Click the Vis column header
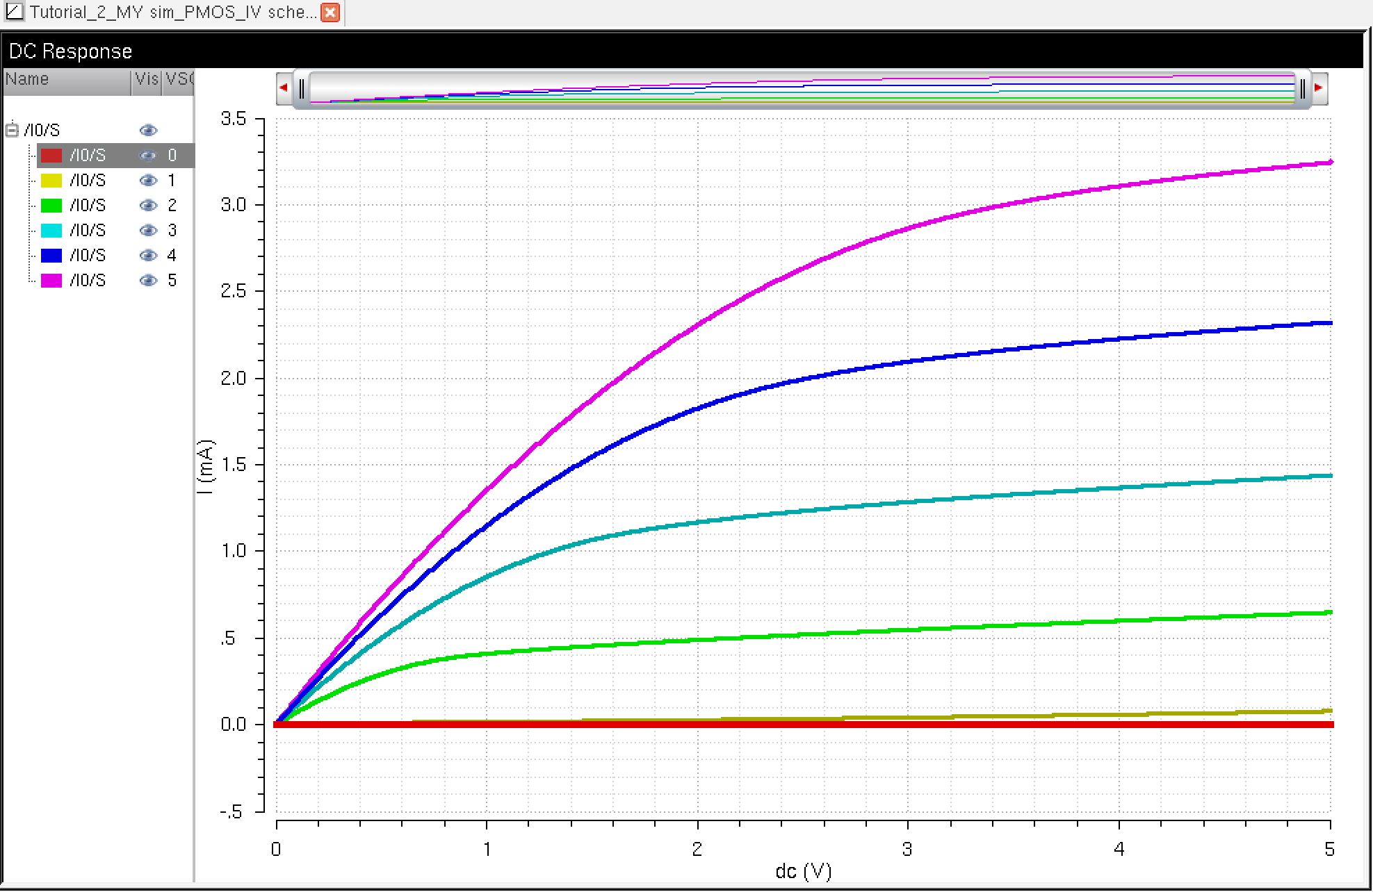1373x892 pixels. coord(147,81)
